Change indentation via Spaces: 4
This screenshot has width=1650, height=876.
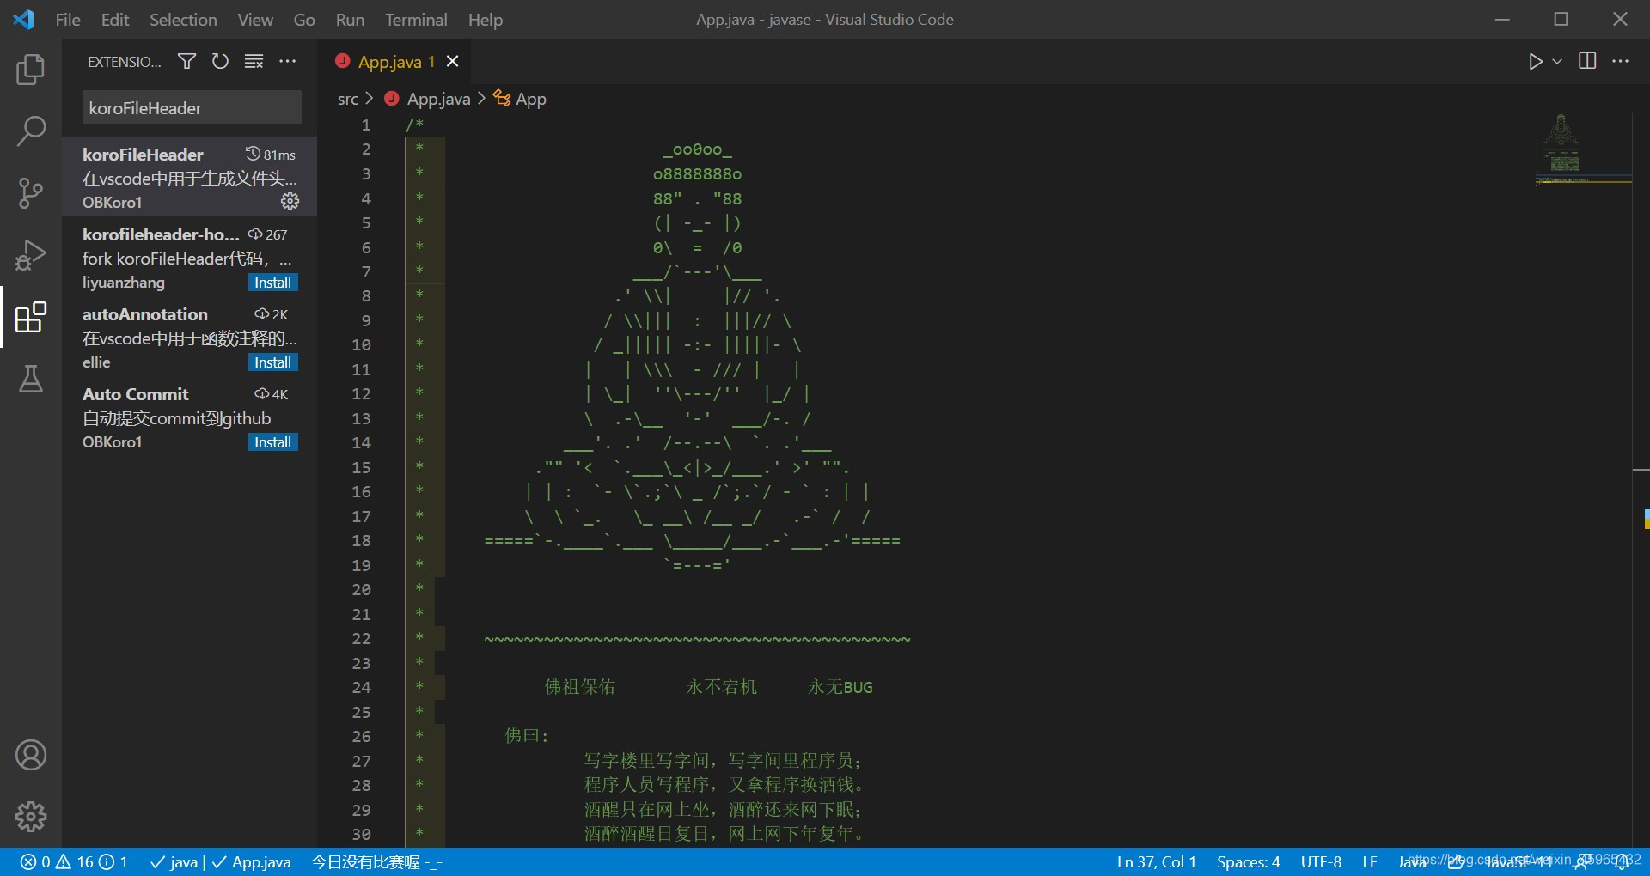tap(1248, 861)
